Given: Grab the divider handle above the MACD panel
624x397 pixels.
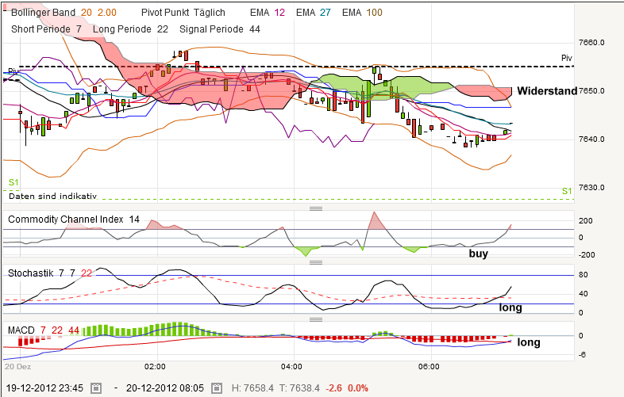Looking at the screenshot, I should pyautogui.click(x=316, y=319).
